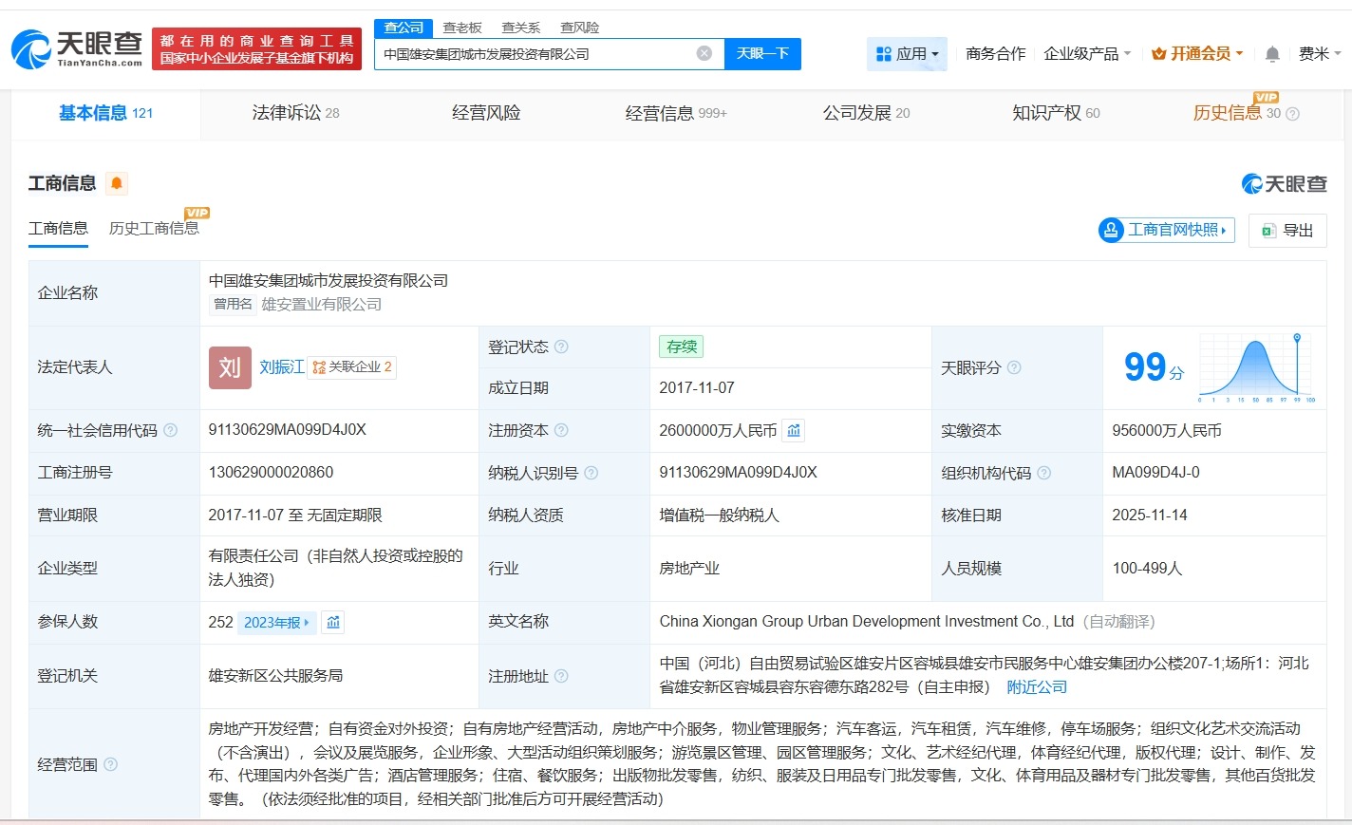This screenshot has height=825, width=1352.
Task: Click the help icon next to 天眼评分
Action: click(x=1015, y=366)
